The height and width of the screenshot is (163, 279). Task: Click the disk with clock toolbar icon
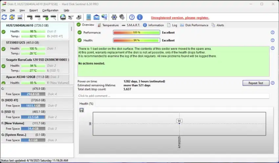click(x=38, y=17)
